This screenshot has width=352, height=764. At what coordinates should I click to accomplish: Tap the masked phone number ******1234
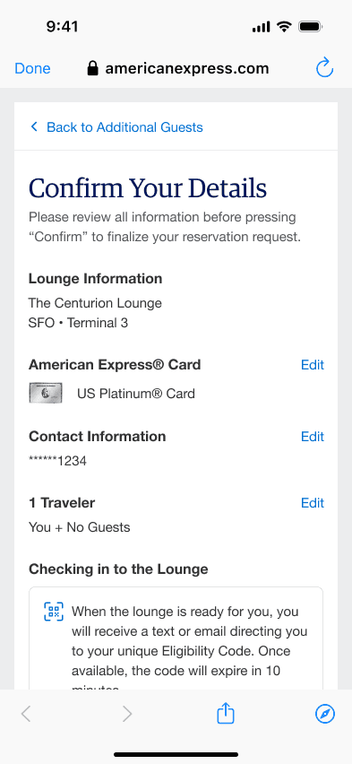pos(57,460)
